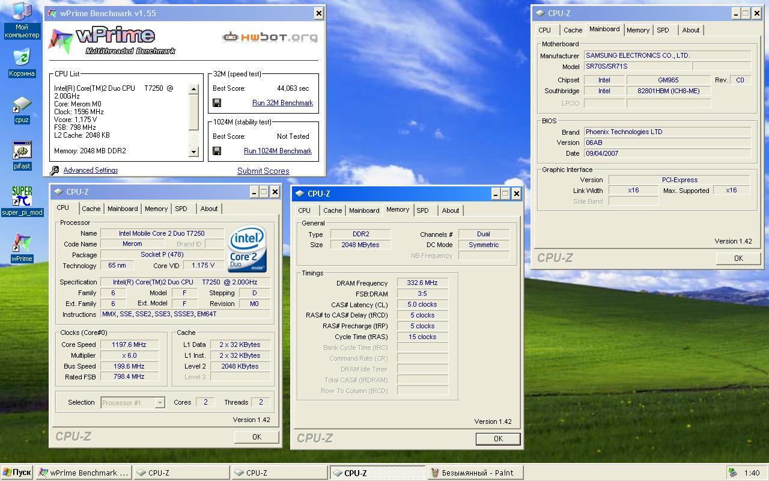This screenshot has width=769, height=481.
Task: Click OK in the Memory CPU-Z window
Action: tap(498, 439)
